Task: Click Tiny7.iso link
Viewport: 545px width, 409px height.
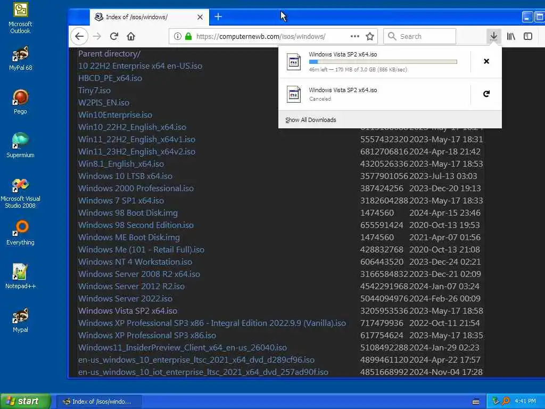Action: pos(94,91)
